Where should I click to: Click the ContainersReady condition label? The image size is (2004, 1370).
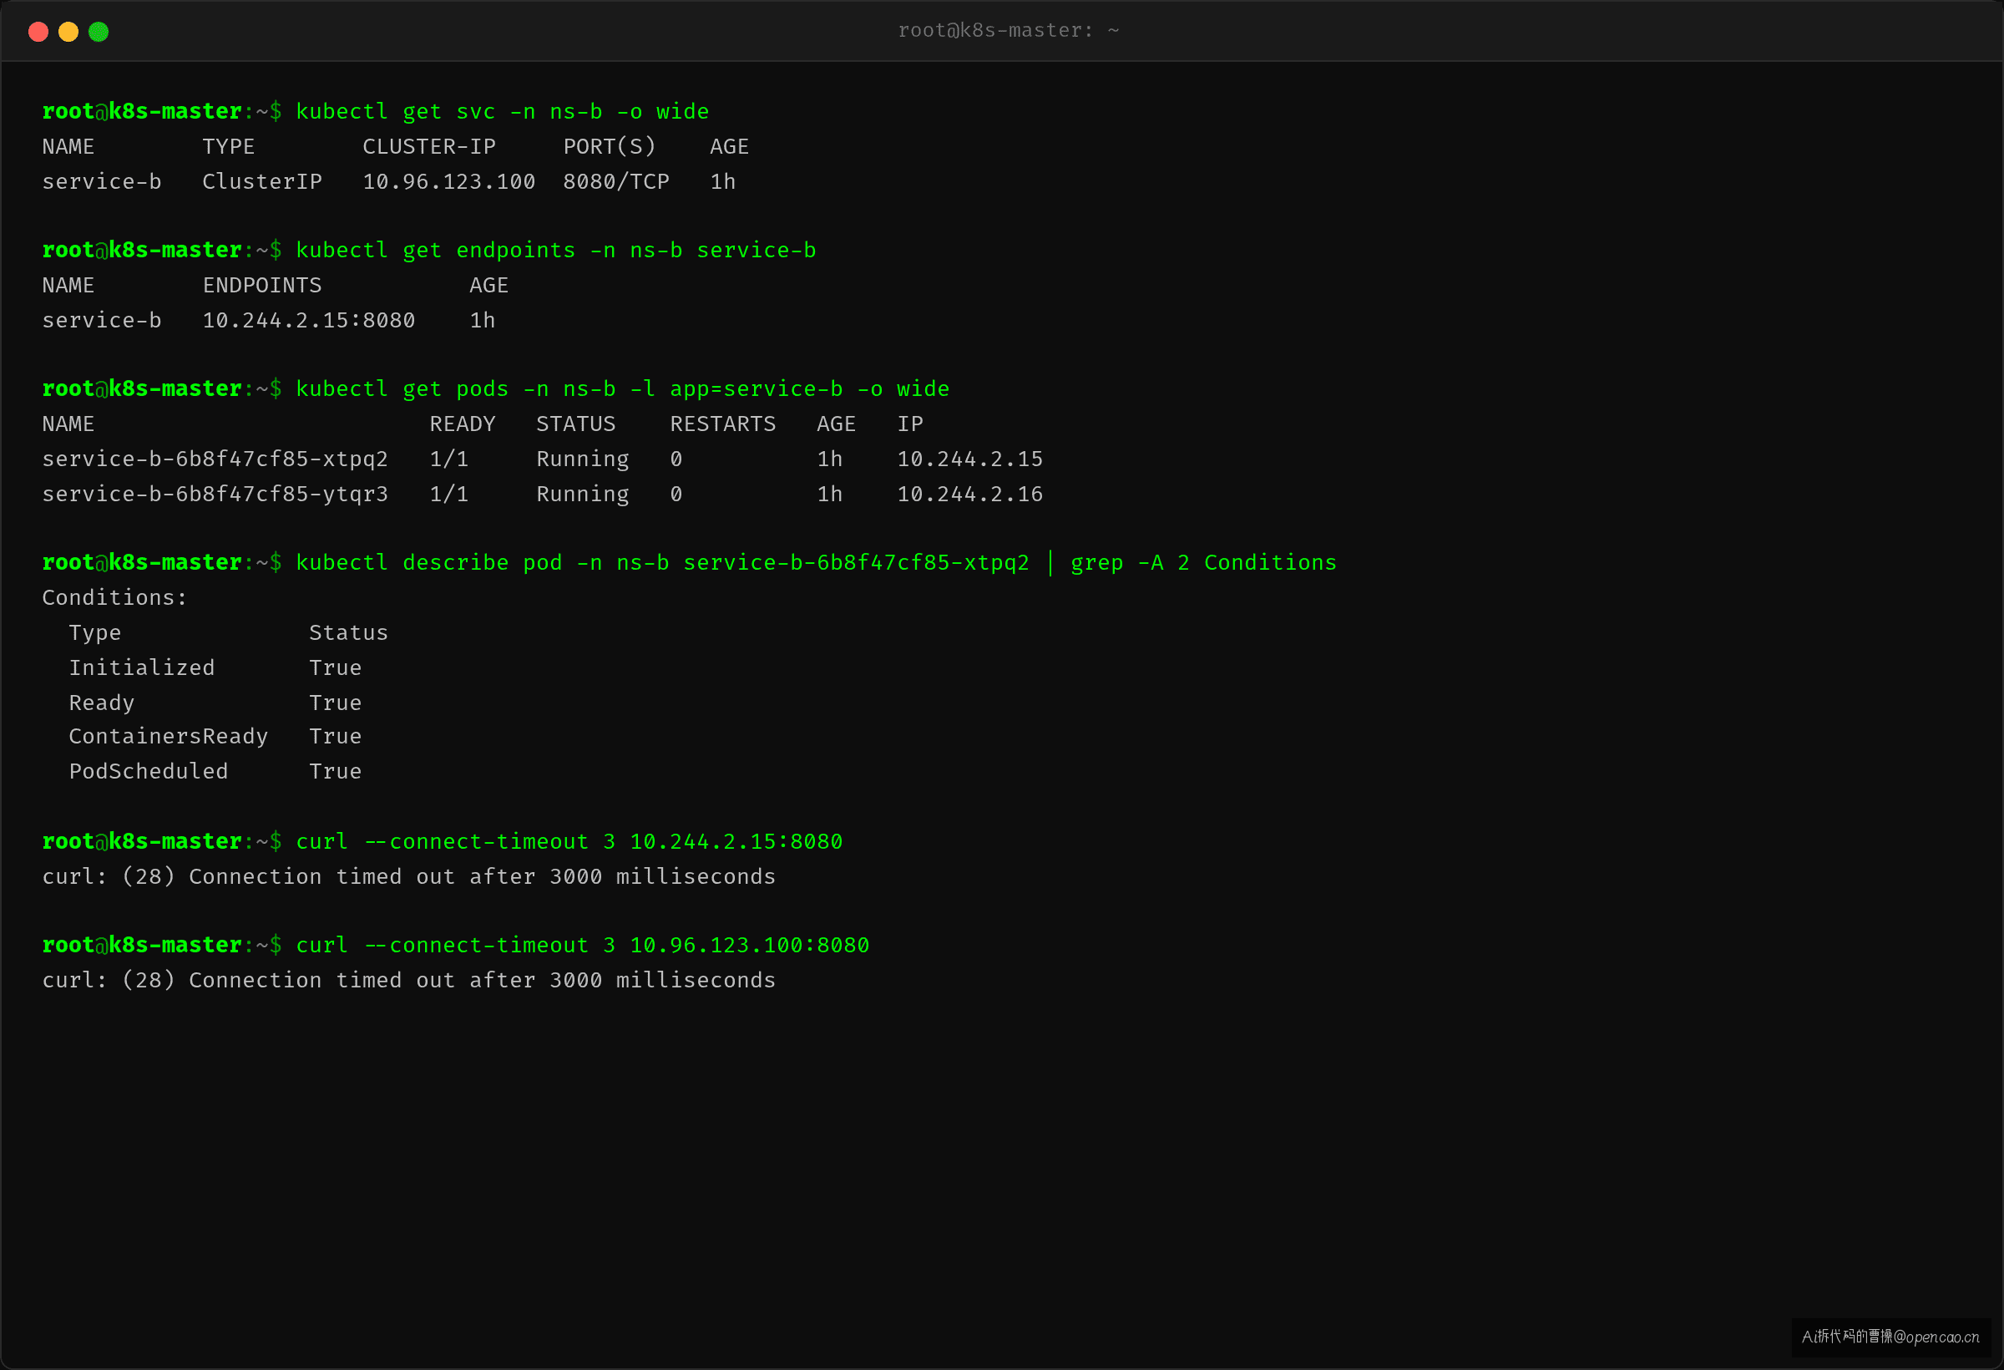pos(168,737)
